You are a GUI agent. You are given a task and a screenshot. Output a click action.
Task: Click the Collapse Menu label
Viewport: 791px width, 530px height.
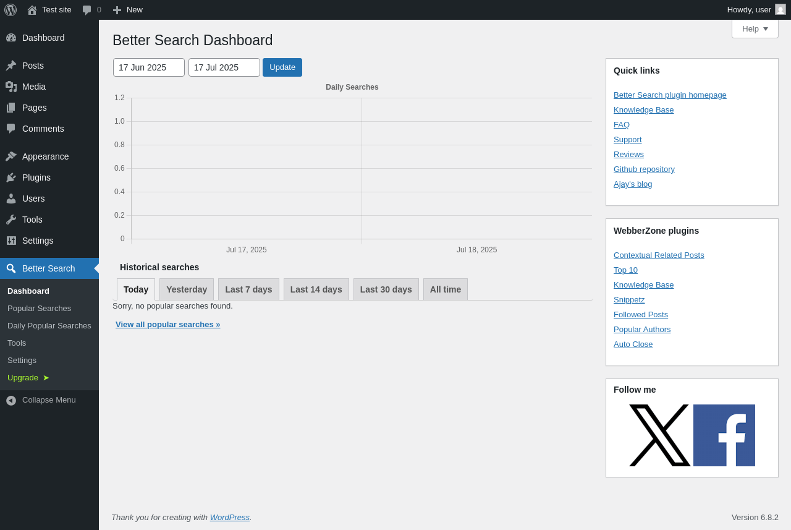[49, 400]
